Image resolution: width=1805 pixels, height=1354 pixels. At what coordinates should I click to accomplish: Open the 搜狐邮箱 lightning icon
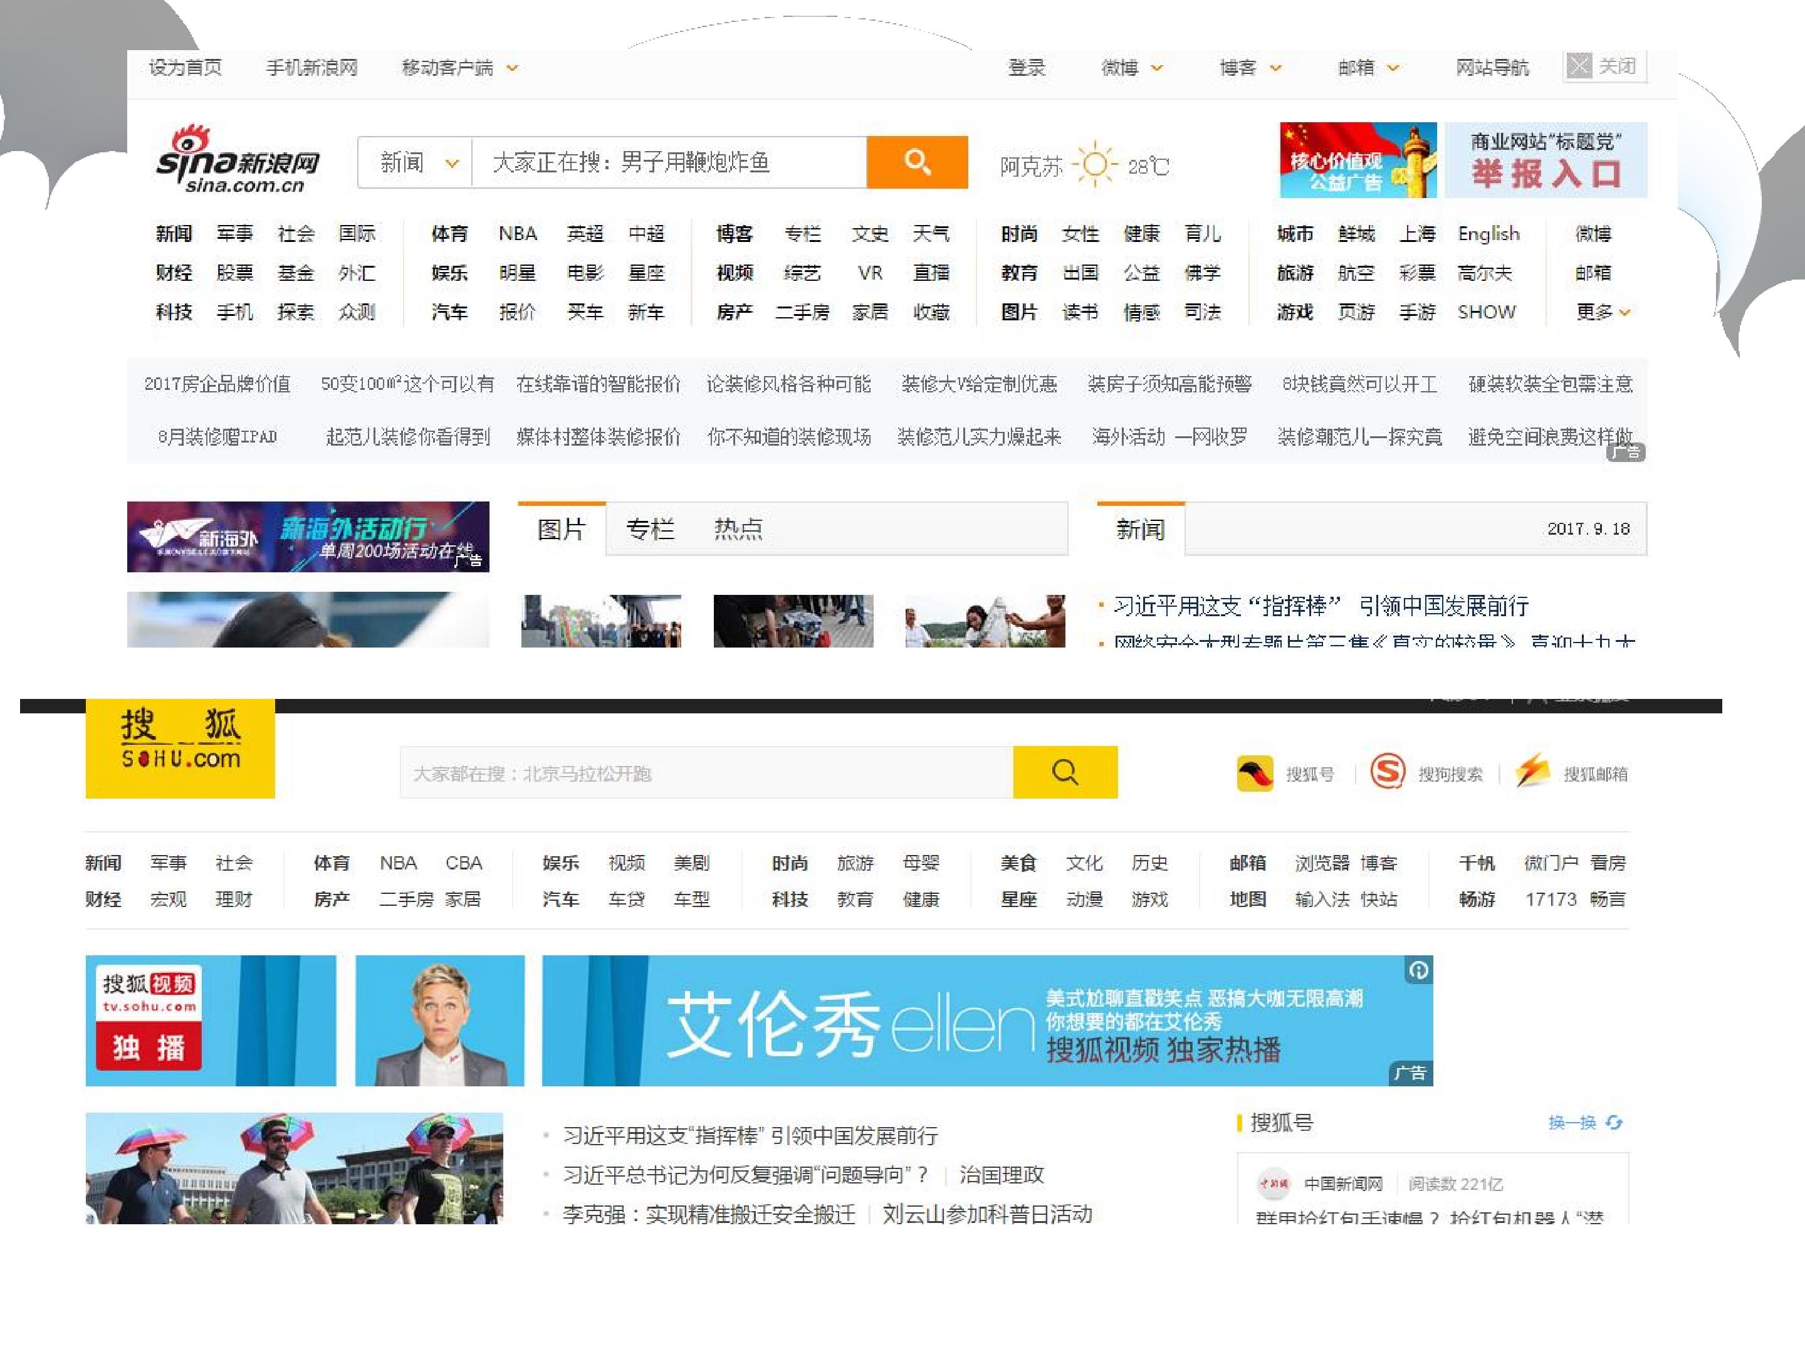tap(1532, 771)
